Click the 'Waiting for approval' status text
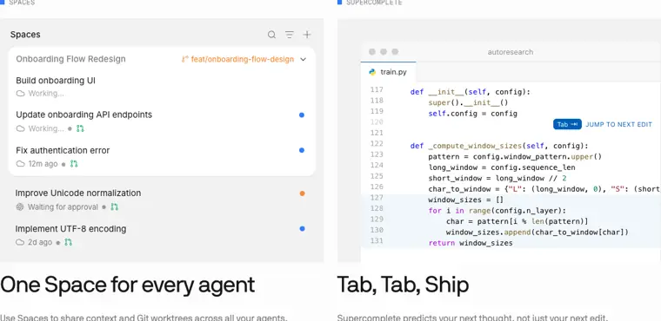This screenshot has width=661, height=321. [x=63, y=207]
